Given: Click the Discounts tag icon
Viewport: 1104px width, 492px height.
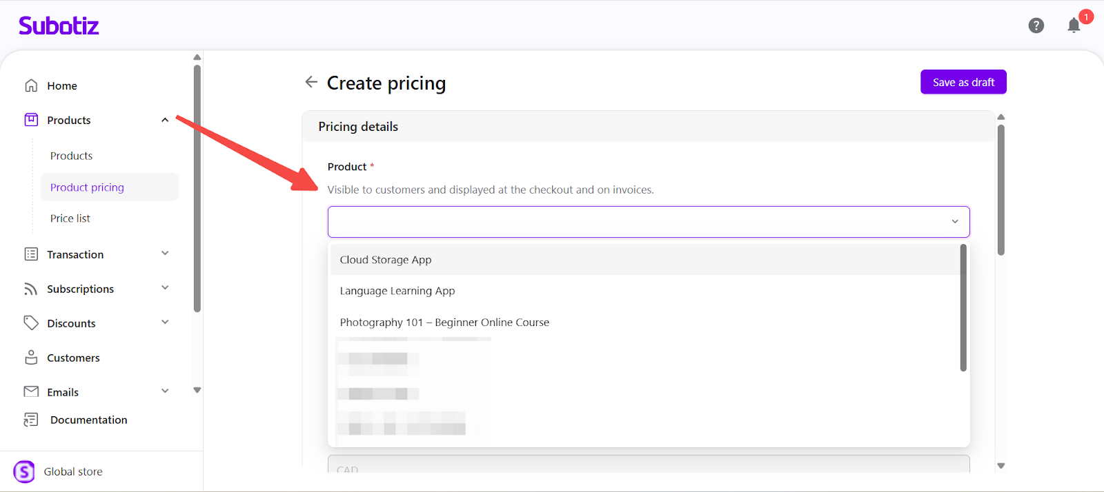Looking at the screenshot, I should click(x=31, y=322).
